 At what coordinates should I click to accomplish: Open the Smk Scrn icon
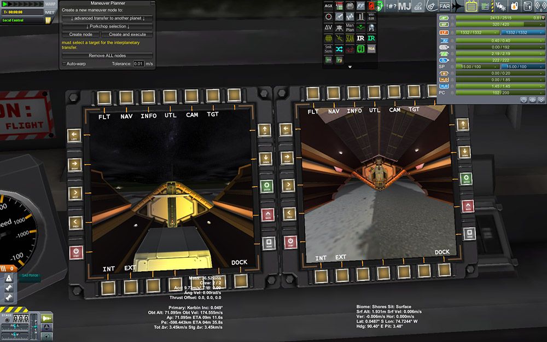coord(328,49)
